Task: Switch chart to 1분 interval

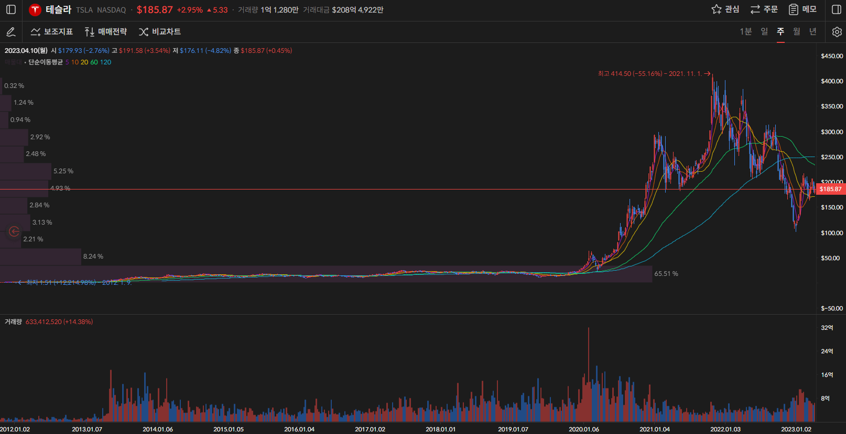Action: 746,31
